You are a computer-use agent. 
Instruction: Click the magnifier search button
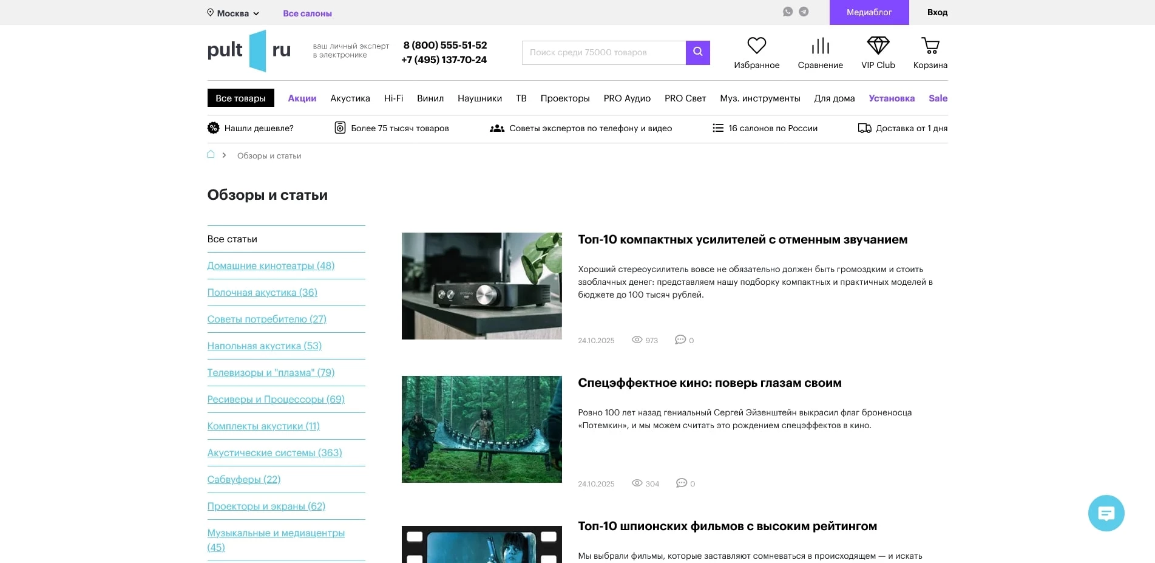697,52
